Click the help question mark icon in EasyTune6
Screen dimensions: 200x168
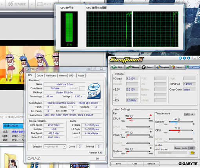click(x=184, y=58)
